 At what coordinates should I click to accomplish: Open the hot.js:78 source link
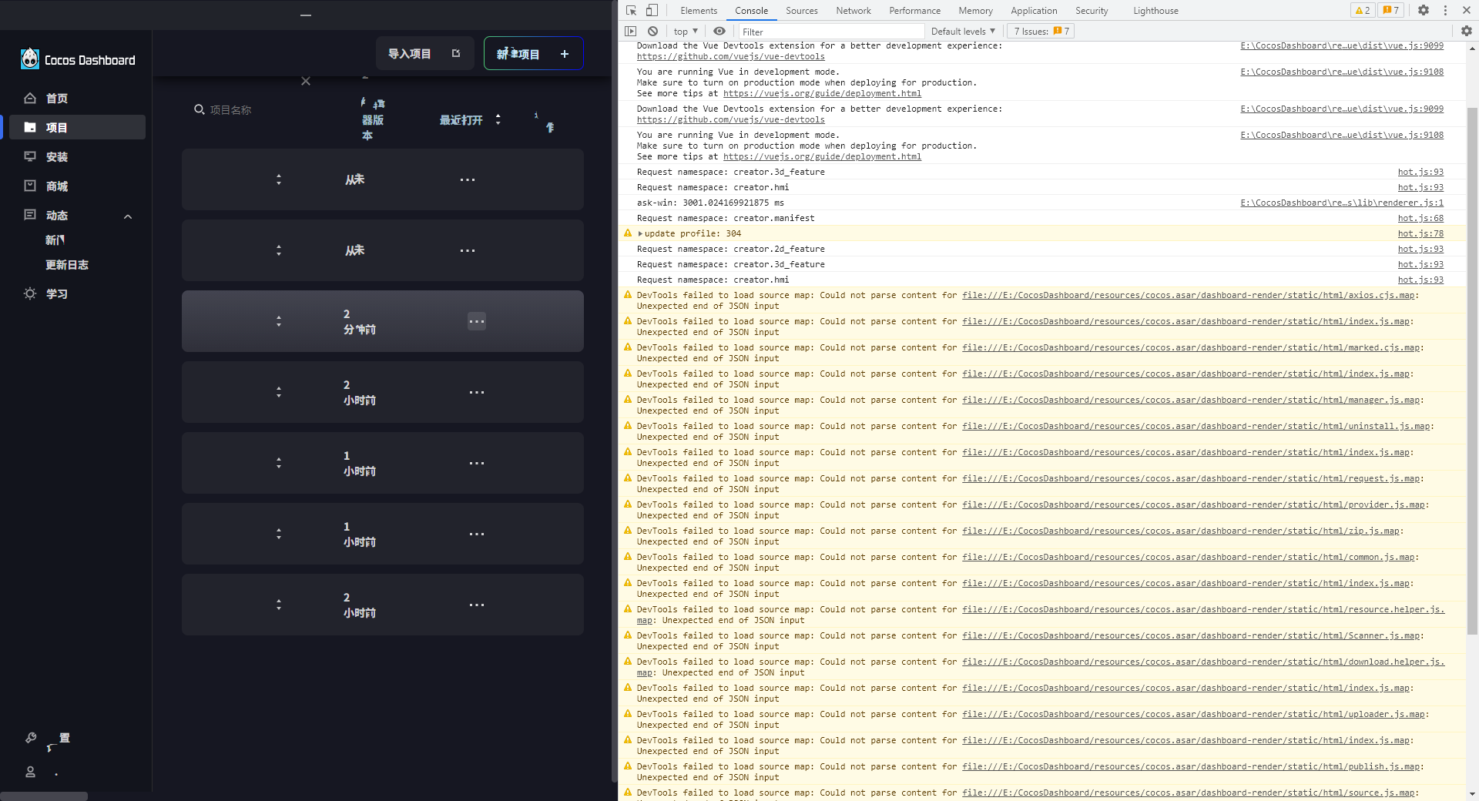coord(1420,233)
